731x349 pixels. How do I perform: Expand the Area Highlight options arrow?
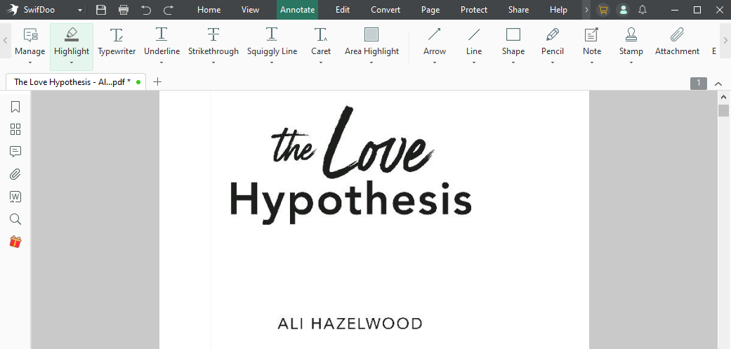(x=371, y=62)
